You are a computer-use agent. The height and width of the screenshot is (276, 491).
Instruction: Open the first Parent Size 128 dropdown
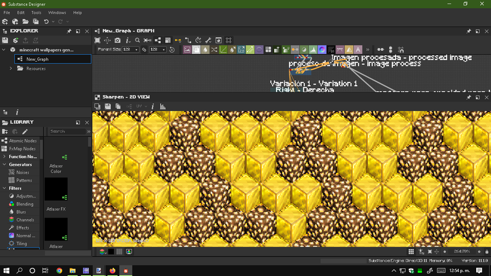[x=130, y=50]
